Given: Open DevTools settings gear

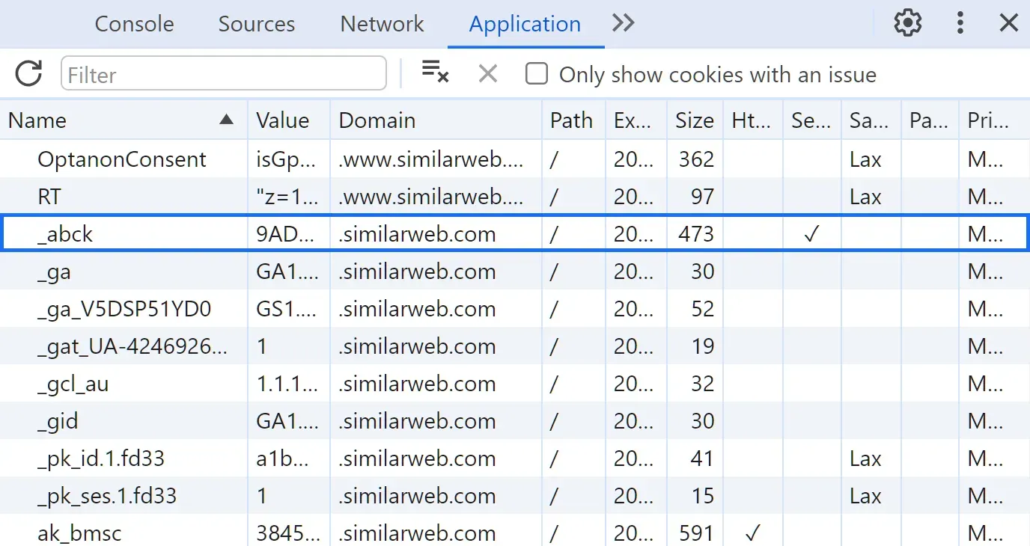Looking at the screenshot, I should point(907,23).
